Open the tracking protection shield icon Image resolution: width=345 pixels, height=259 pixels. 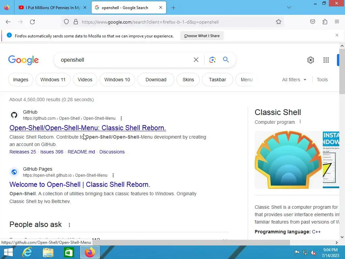(x=66, y=22)
